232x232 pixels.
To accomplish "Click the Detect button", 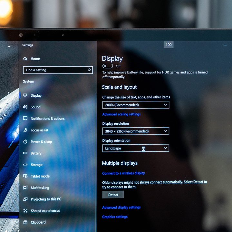I will point(113,195).
